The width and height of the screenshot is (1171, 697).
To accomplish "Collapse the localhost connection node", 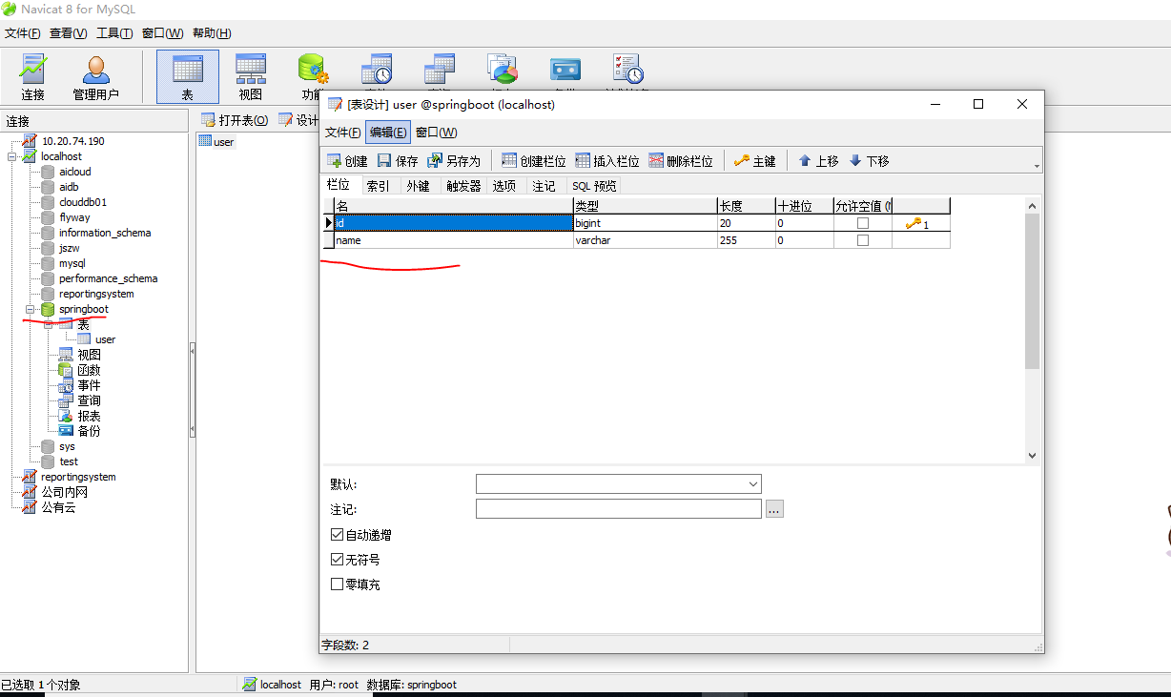I will (x=12, y=156).
